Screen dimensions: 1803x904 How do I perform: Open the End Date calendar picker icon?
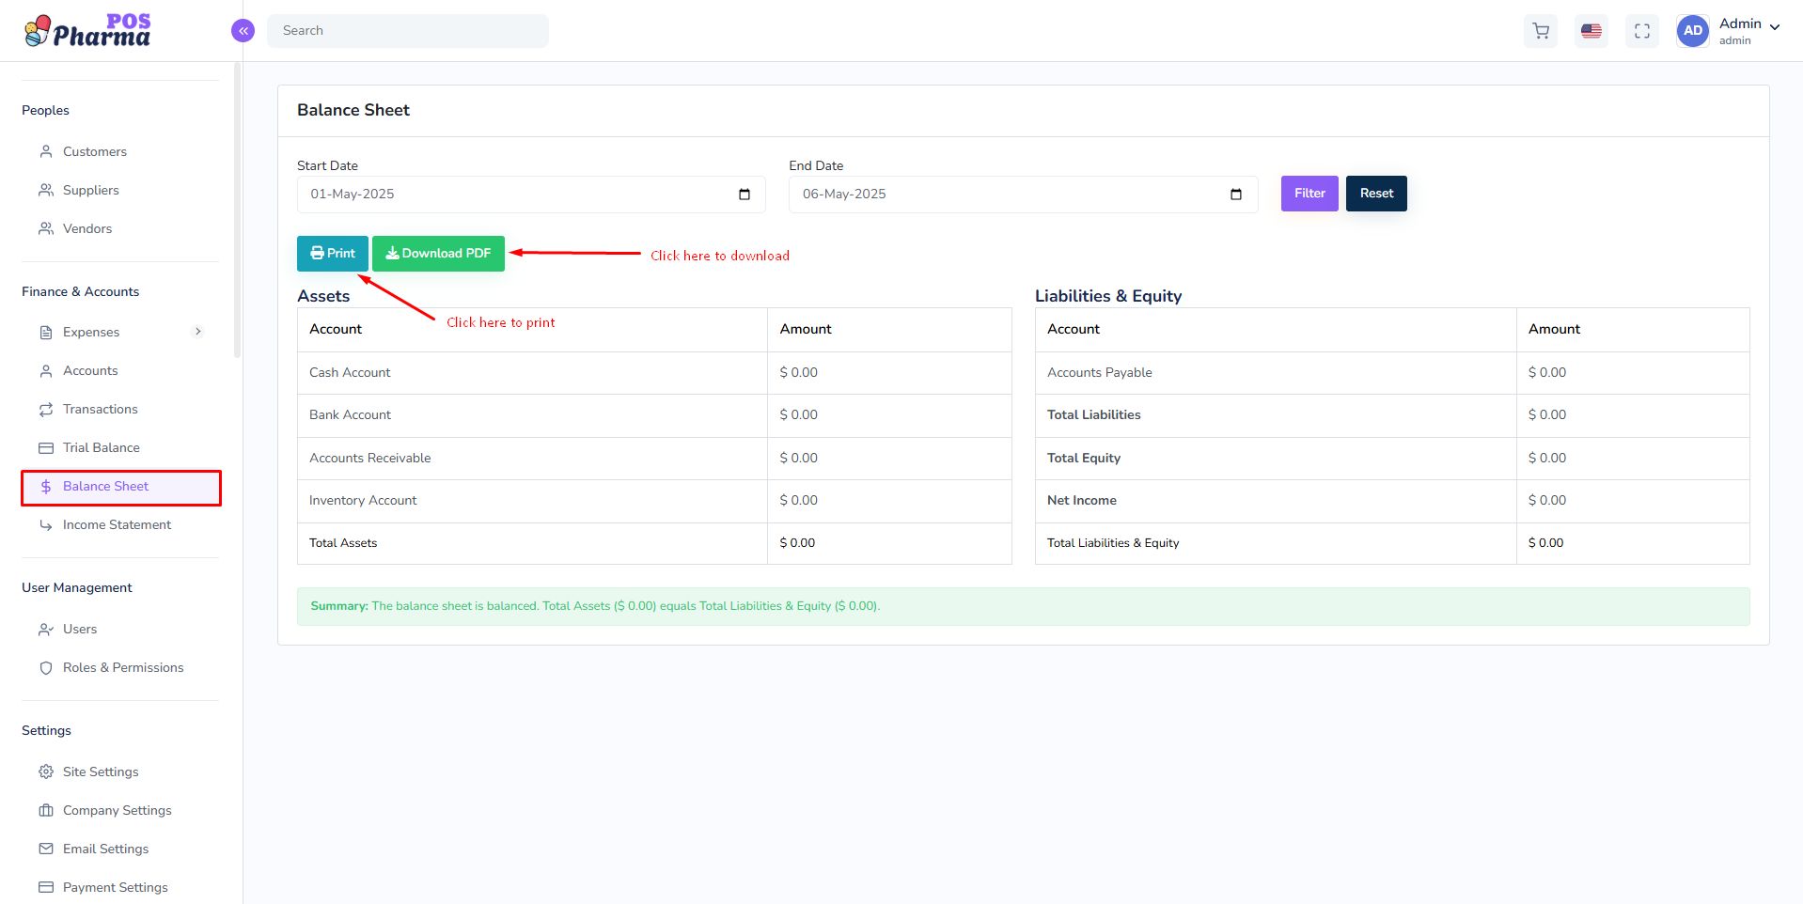(x=1236, y=195)
